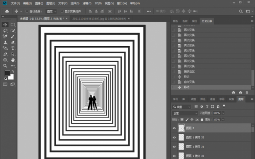The image size is (255, 159).
Task: Open the 窗口(W) menu
Action: 122,3
